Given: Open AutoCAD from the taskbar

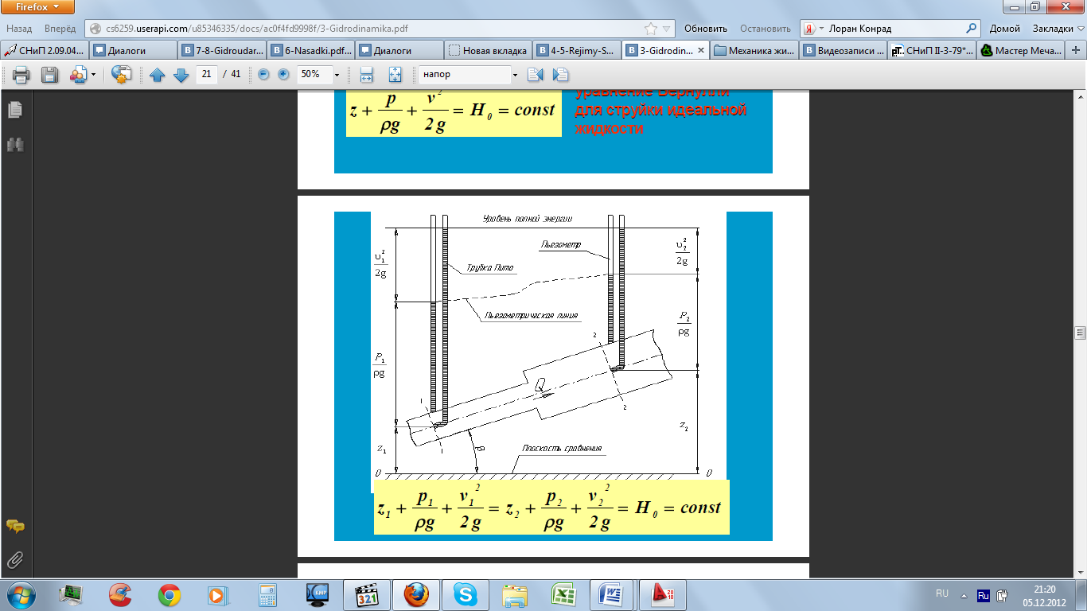Looking at the screenshot, I should coord(663,595).
